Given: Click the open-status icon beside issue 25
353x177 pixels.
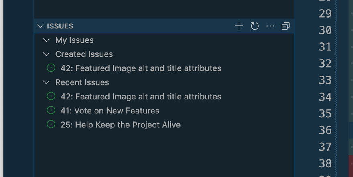Looking at the screenshot, I should [x=51, y=125].
